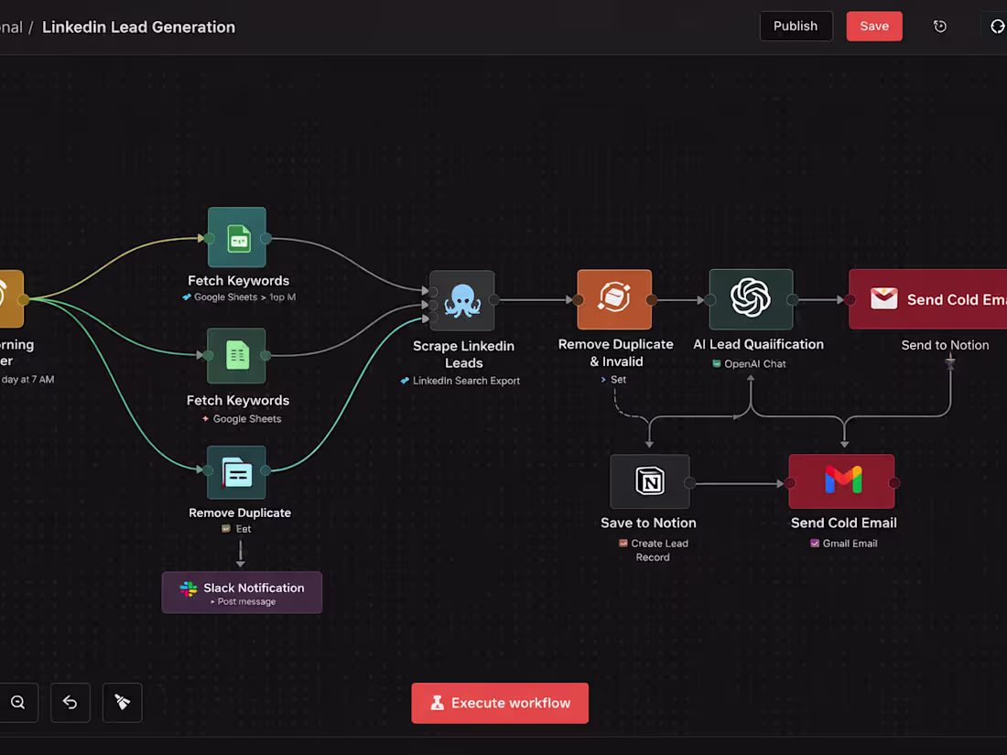1007x755 pixels.
Task: Click the 'Gmail Email' subtitle
Action: click(850, 544)
